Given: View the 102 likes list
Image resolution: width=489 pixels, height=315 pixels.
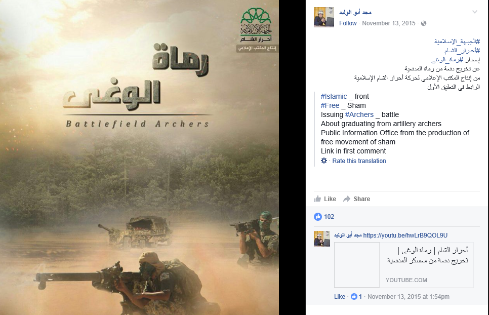Looking at the screenshot, I should point(329,217).
